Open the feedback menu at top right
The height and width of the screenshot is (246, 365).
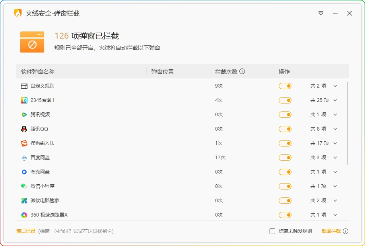(x=320, y=13)
